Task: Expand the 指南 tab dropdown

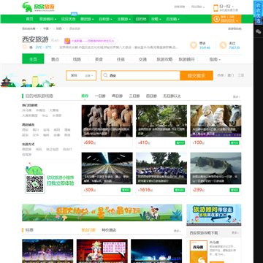Action: point(215,59)
